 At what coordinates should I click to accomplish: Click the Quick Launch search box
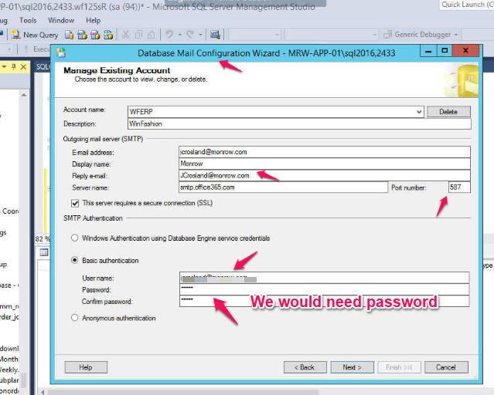pyautogui.click(x=467, y=5)
